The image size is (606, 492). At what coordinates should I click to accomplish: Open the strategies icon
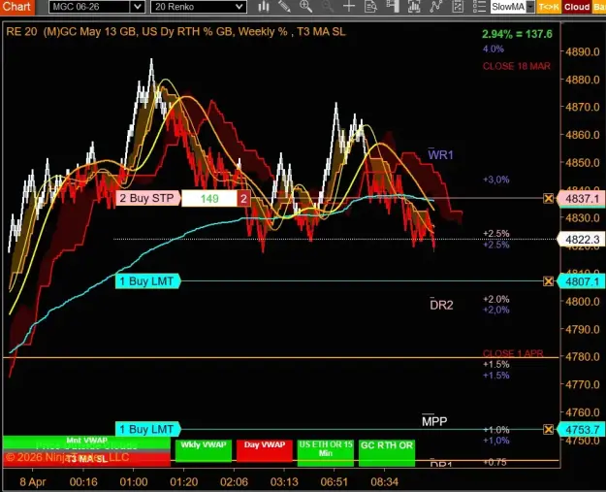point(458,7)
